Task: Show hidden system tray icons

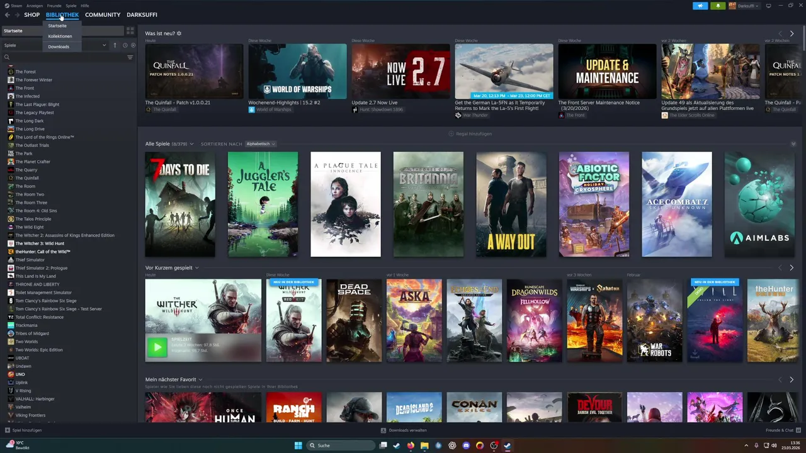Action: (x=747, y=445)
